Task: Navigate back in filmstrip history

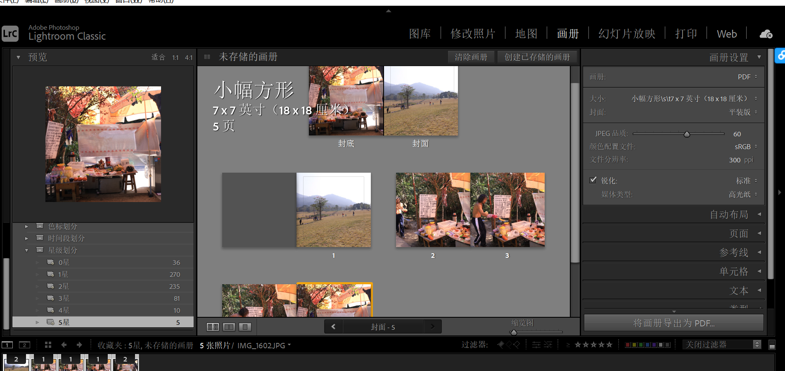Action: pos(64,345)
